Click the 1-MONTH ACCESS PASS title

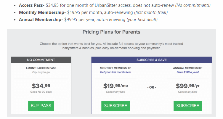pyautogui.click(x=41, y=68)
